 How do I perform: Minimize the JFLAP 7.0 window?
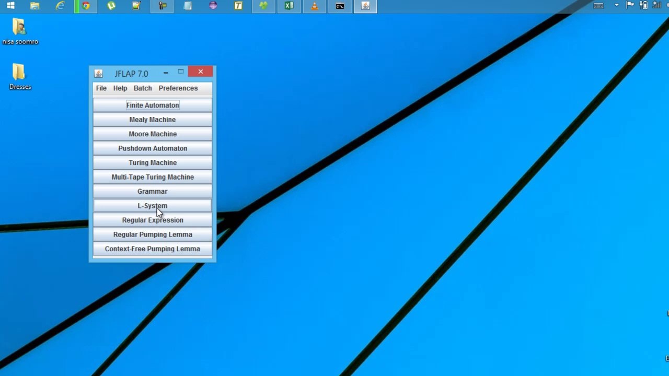tap(166, 73)
